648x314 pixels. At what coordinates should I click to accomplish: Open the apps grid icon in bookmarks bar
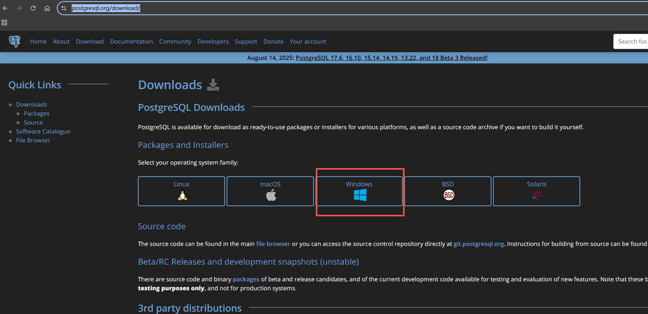pyautogui.click(x=4, y=23)
